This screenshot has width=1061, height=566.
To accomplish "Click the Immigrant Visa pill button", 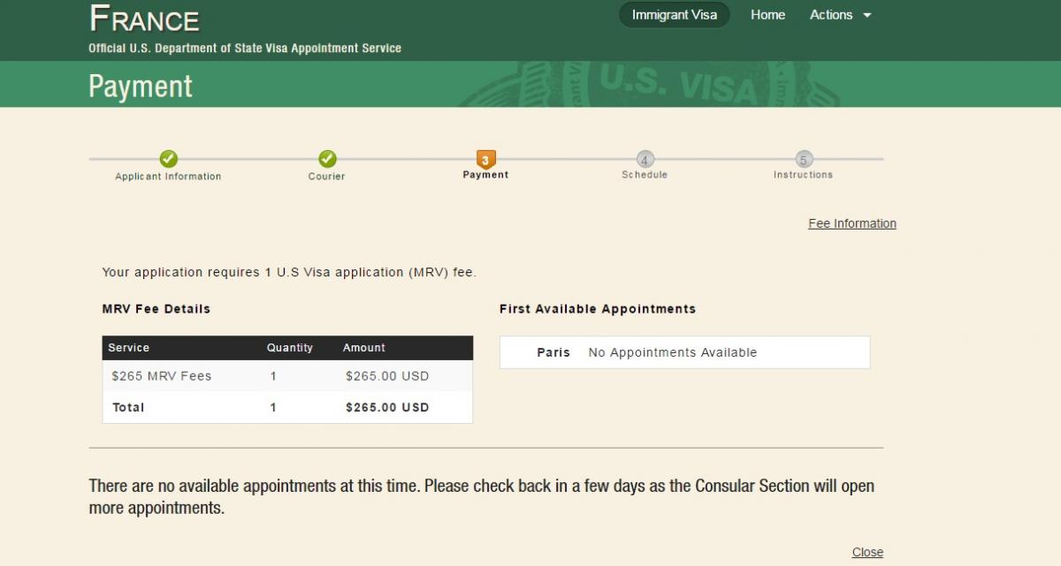I will click(x=675, y=15).
